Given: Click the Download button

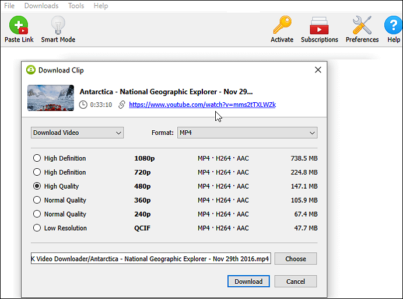Looking at the screenshot, I should 248,281.
